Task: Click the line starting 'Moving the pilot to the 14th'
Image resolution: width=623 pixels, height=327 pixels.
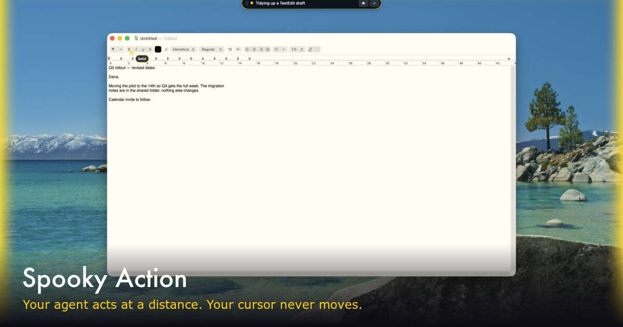Action: 166,86
